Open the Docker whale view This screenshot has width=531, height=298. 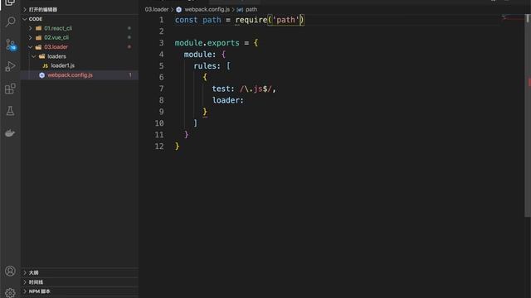click(10, 133)
